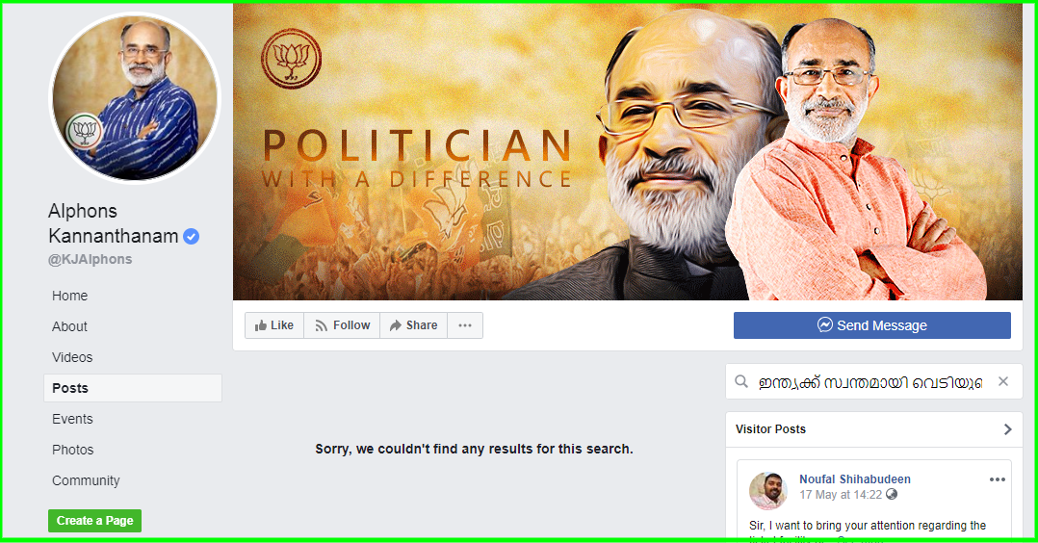Click into the Malayalam search text field
The height and width of the screenshot is (543, 1038).
coord(869,382)
